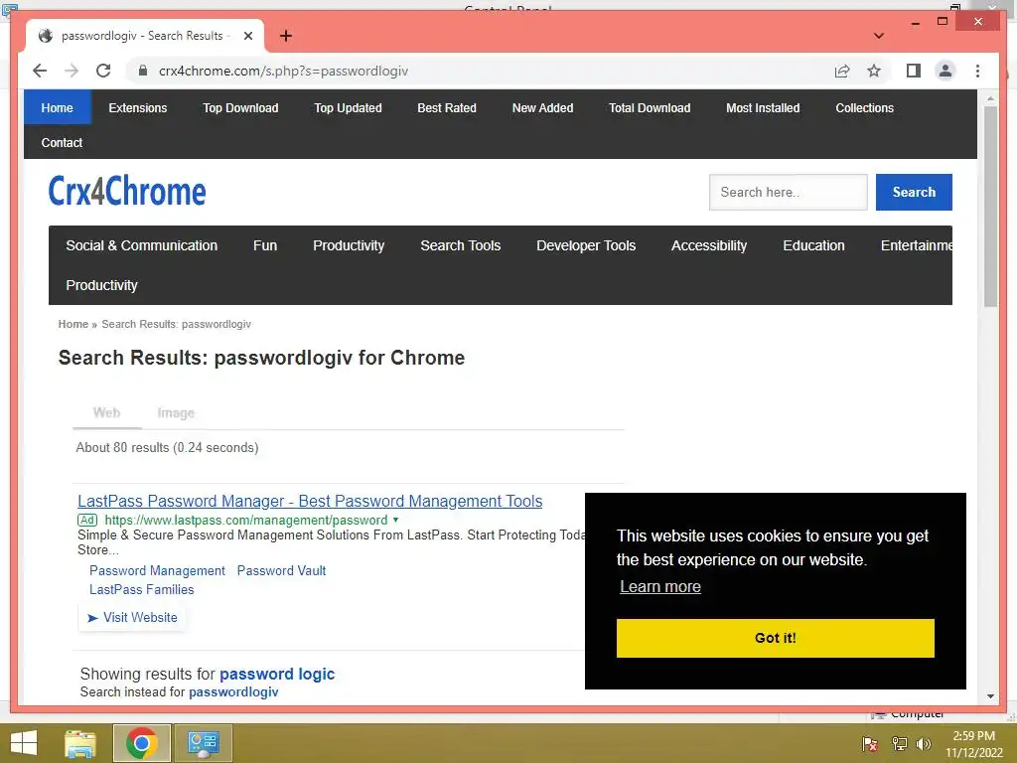This screenshot has height=763, width=1017.
Task: Open the Collections page
Action: click(865, 107)
